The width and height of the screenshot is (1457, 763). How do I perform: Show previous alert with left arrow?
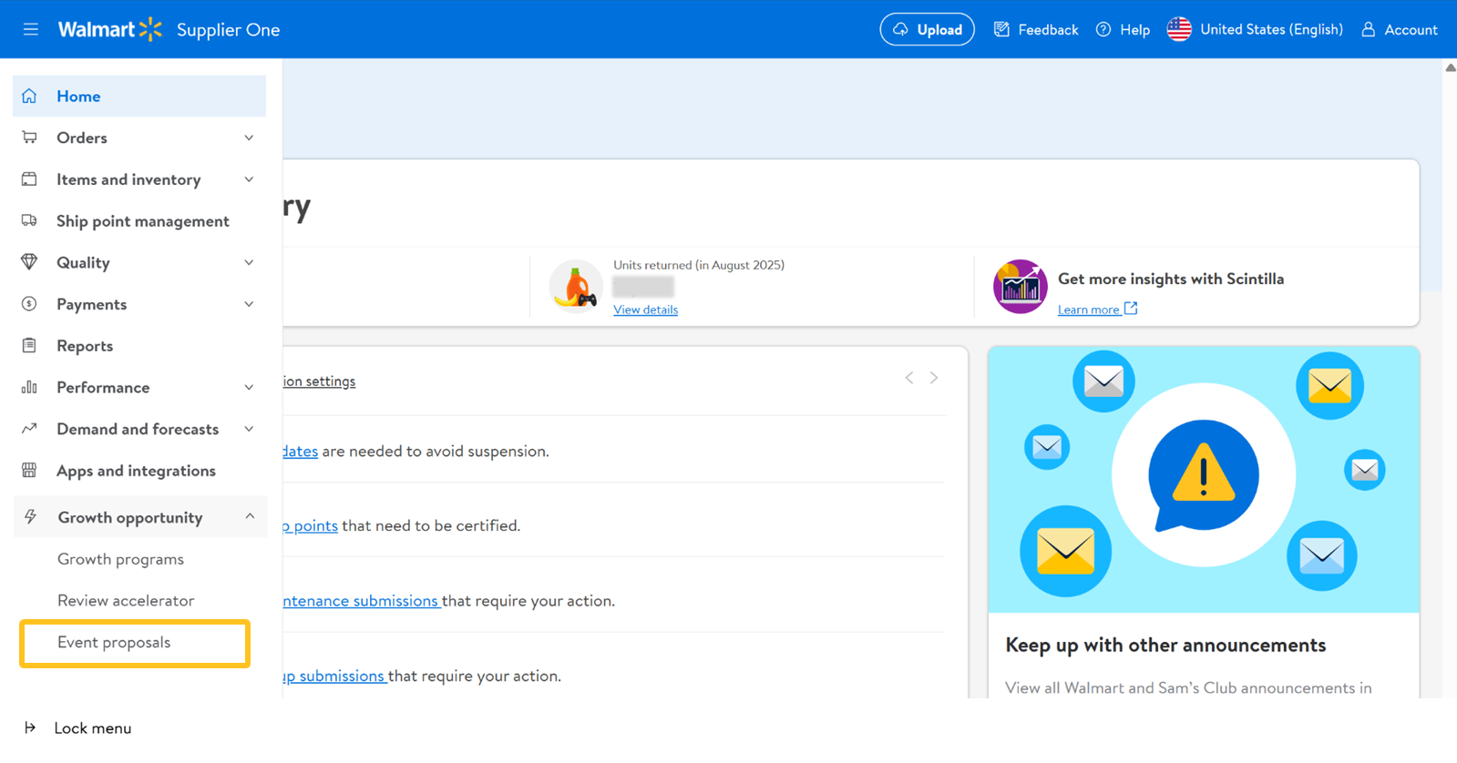(x=909, y=378)
